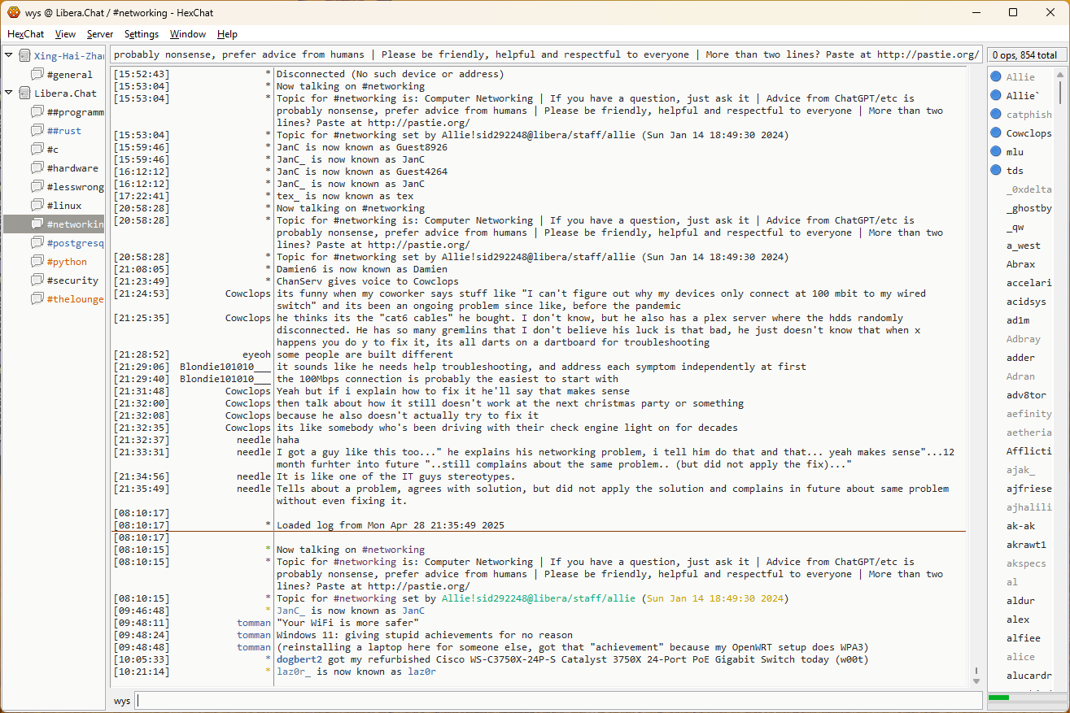
Task: Click the HexChat app icon in title bar
Action: coord(13,12)
